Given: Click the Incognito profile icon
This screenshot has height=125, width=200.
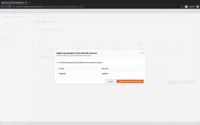Looking at the screenshot, I should tap(186, 7).
